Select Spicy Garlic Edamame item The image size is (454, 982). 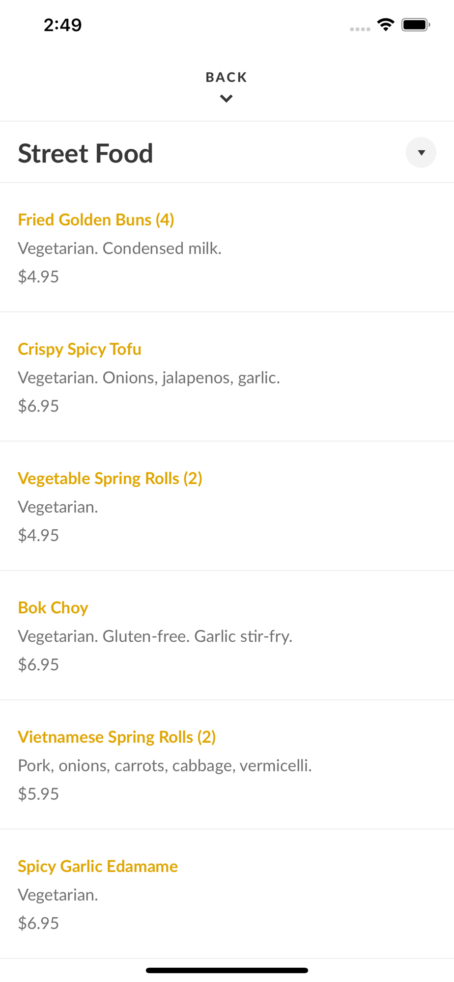click(x=98, y=866)
